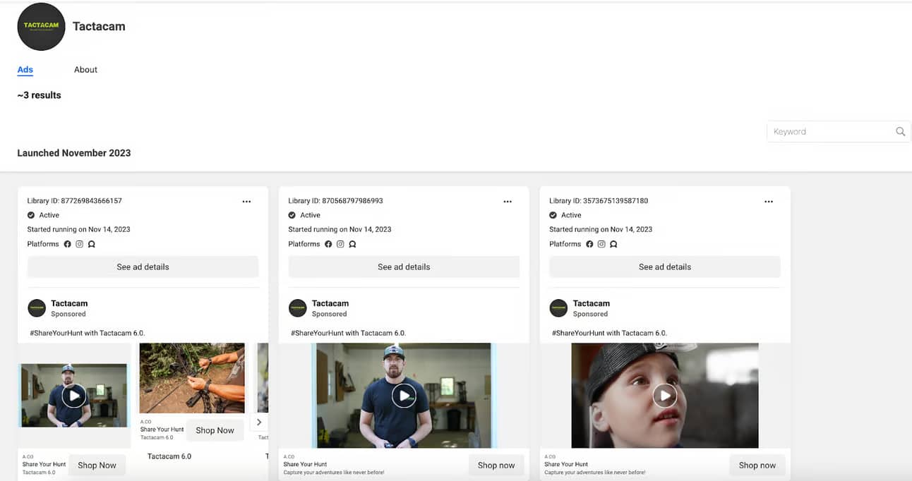Click Shop Now under the wrist release image

pos(215,430)
